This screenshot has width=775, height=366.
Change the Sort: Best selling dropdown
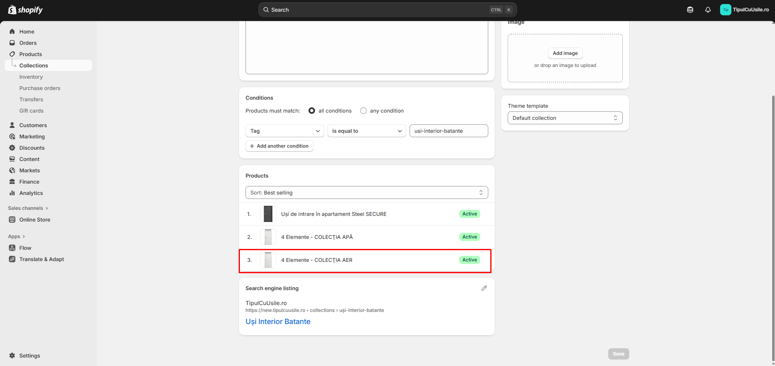click(x=366, y=192)
